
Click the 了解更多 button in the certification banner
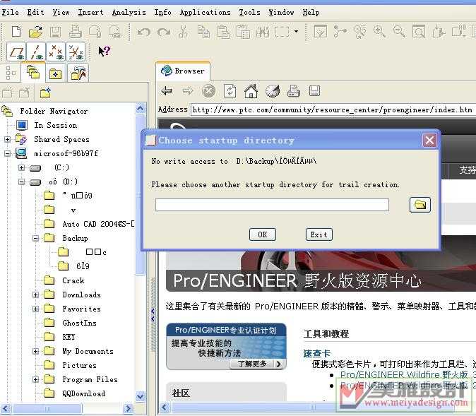(259, 364)
